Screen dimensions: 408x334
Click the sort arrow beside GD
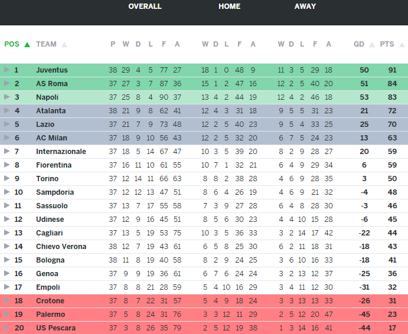click(372, 44)
